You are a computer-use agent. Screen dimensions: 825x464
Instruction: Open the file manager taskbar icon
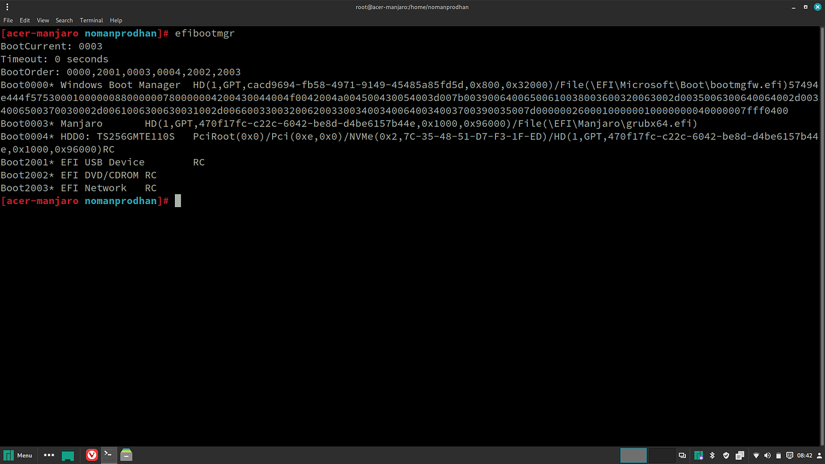pyautogui.click(x=126, y=454)
